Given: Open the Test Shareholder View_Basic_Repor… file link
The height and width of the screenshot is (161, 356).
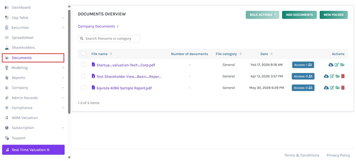Looking at the screenshot, I should click(129, 77).
